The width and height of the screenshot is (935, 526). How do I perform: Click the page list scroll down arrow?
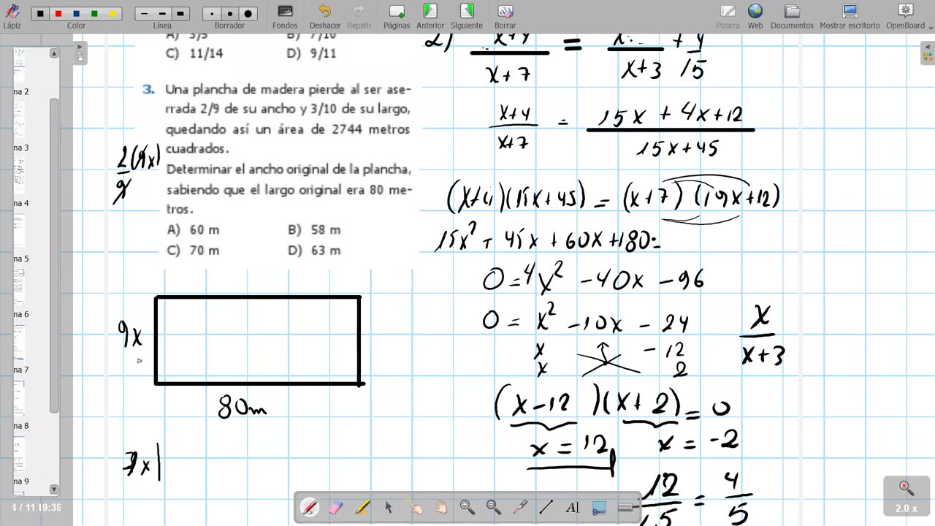click(54, 489)
